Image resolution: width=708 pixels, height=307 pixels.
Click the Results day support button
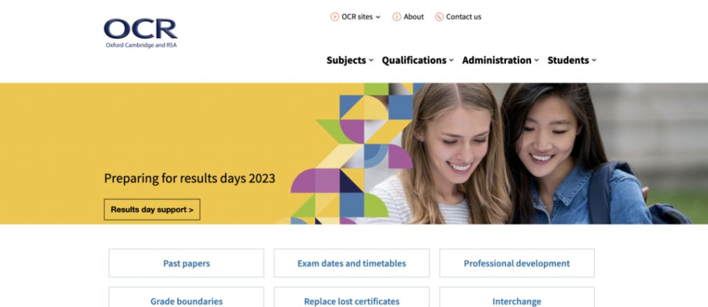point(152,210)
